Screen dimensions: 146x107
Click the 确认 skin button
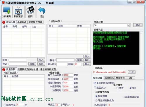click(x=138, y=25)
